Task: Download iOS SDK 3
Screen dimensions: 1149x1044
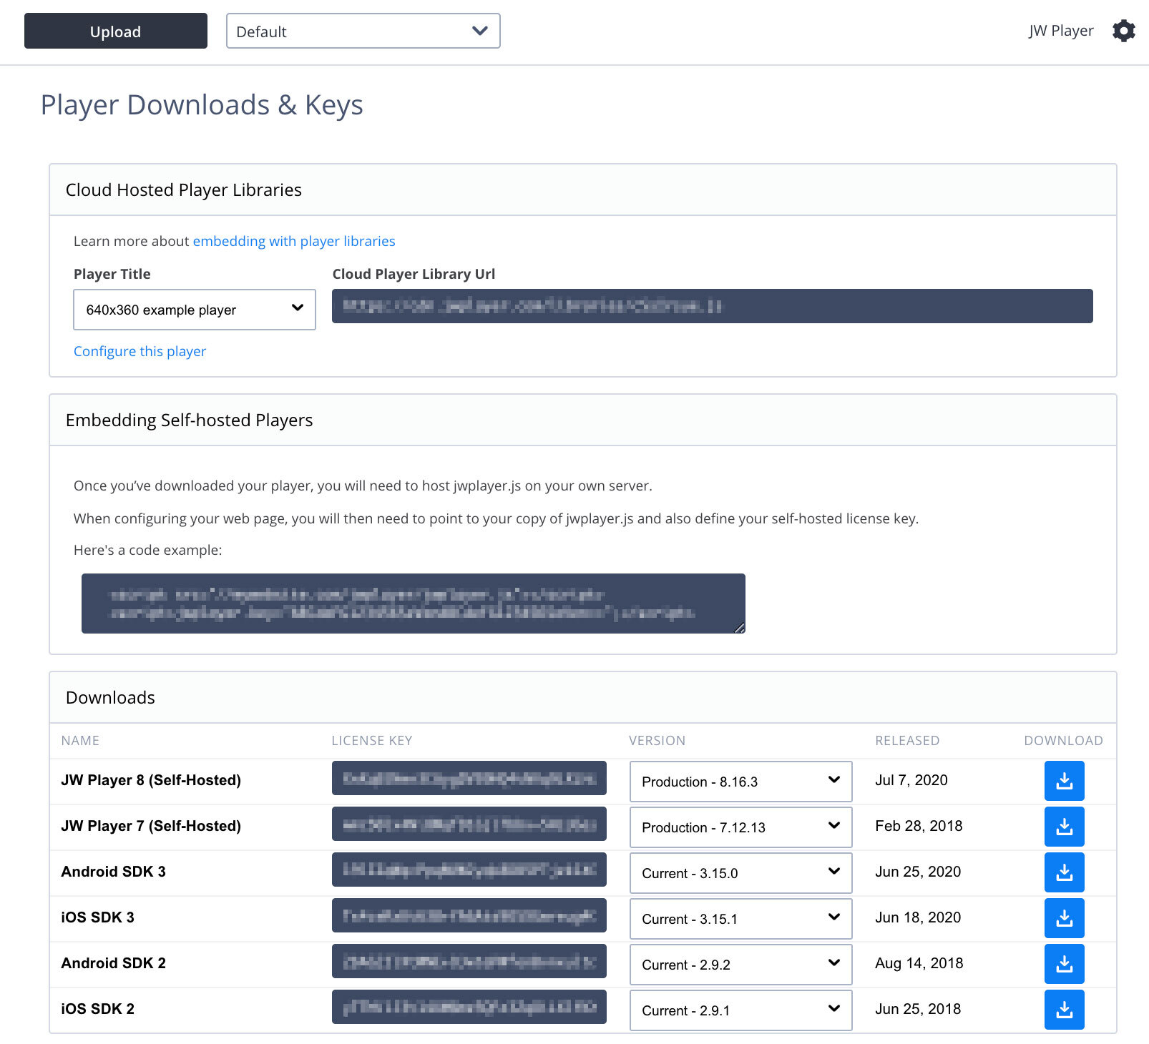Action: coord(1064,918)
